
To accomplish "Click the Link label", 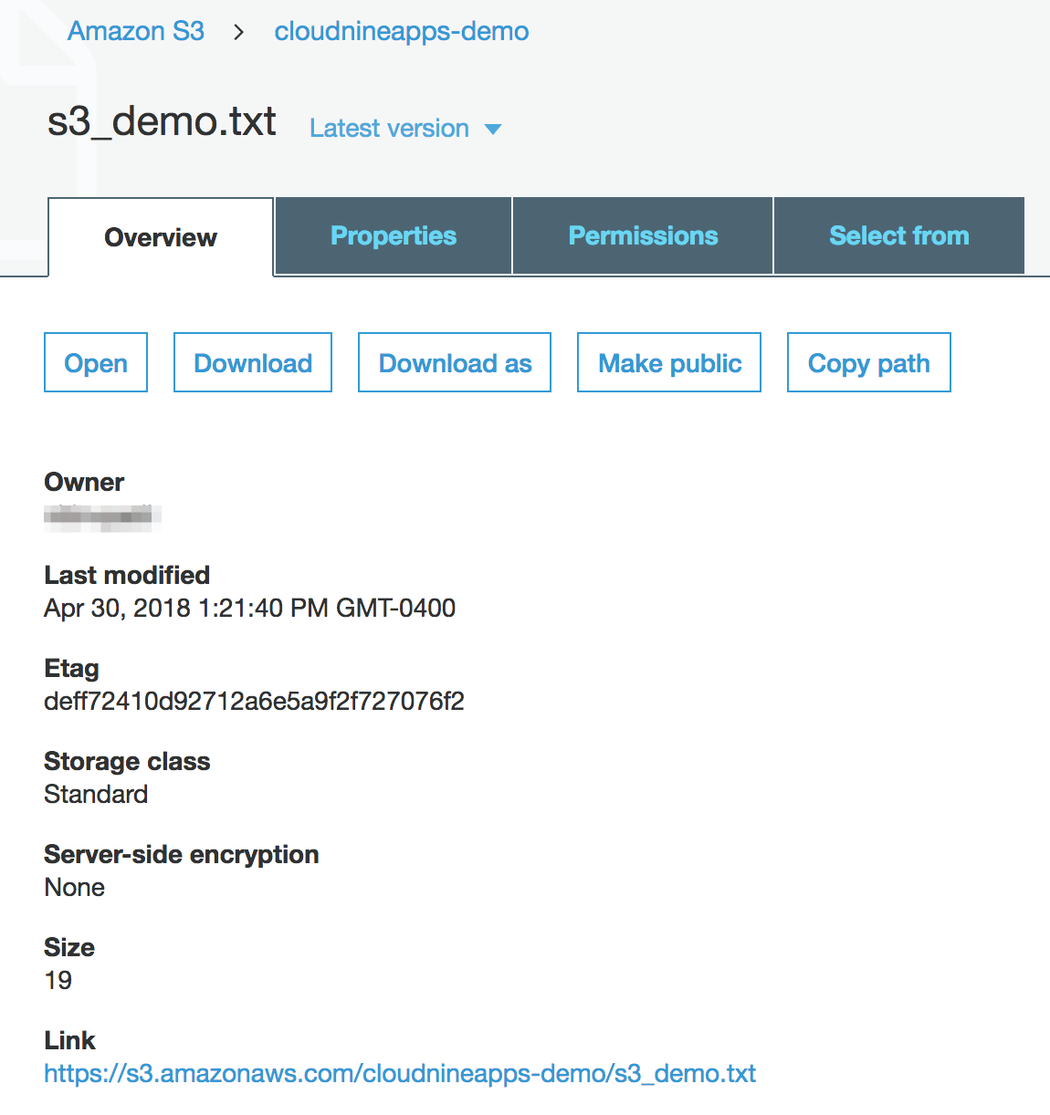I will (x=69, y=1040).
